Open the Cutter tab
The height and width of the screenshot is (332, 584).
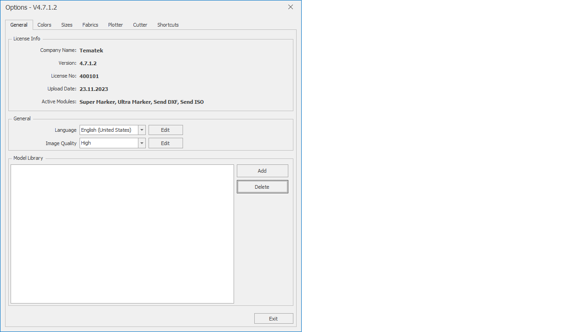pos(140,25)
